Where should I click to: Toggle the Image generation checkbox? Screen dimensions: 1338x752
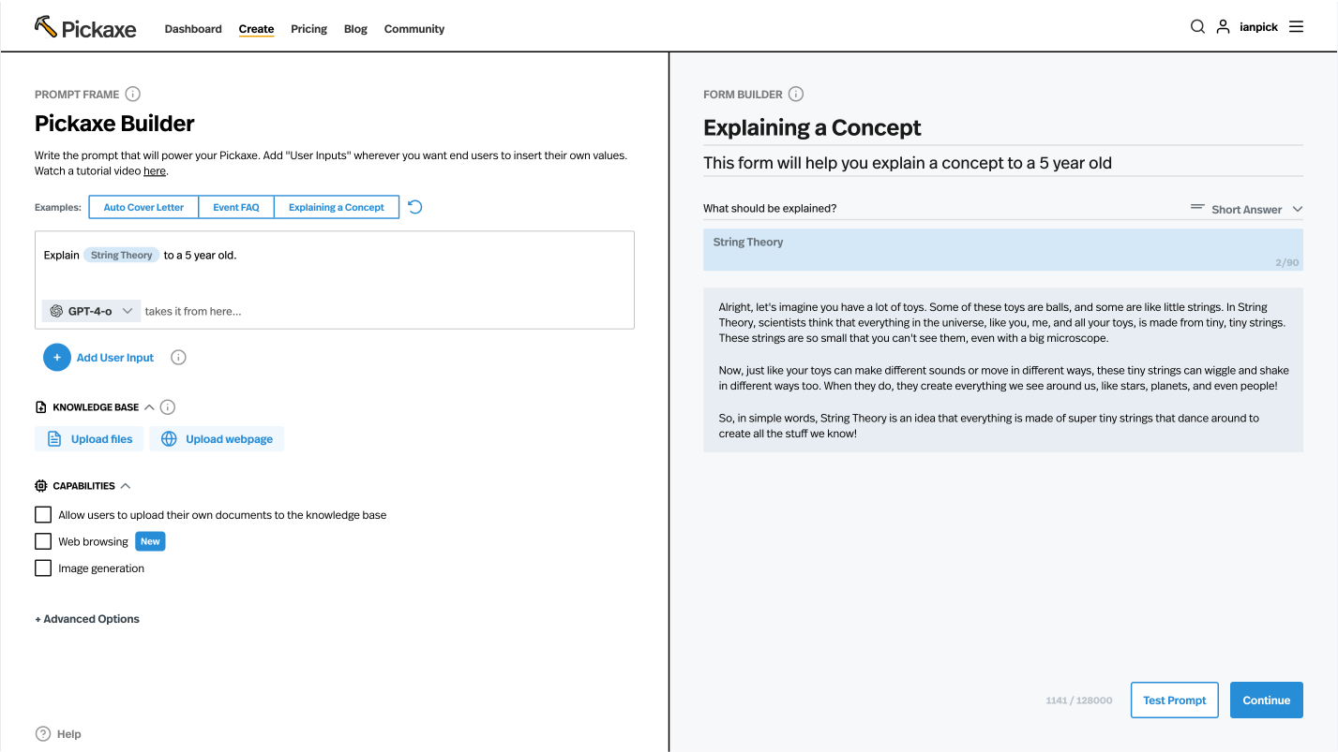tap(43, 568)
